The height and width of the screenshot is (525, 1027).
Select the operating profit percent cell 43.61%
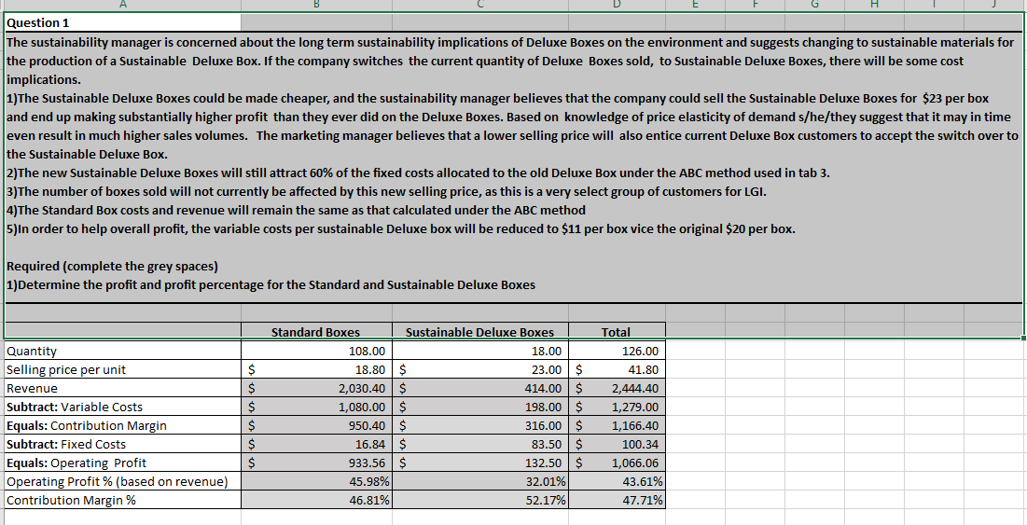click(x=617, y=482)
